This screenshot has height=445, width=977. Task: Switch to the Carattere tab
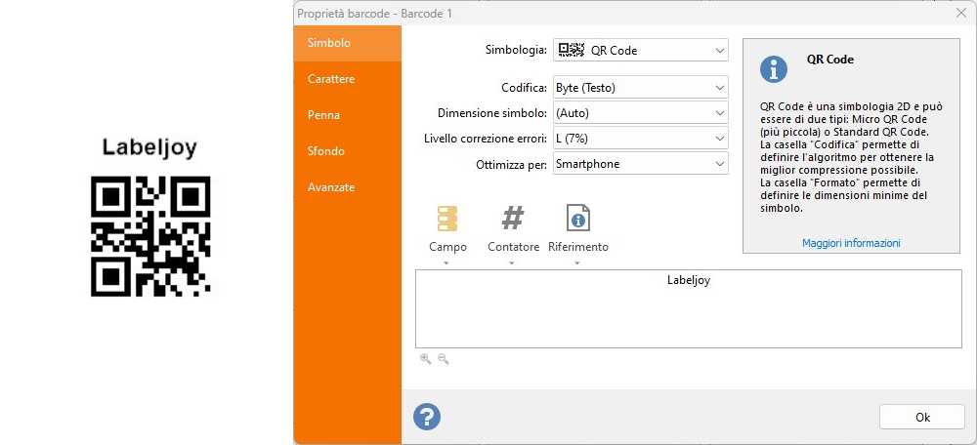pyautogui.click(x=348, y=79)
